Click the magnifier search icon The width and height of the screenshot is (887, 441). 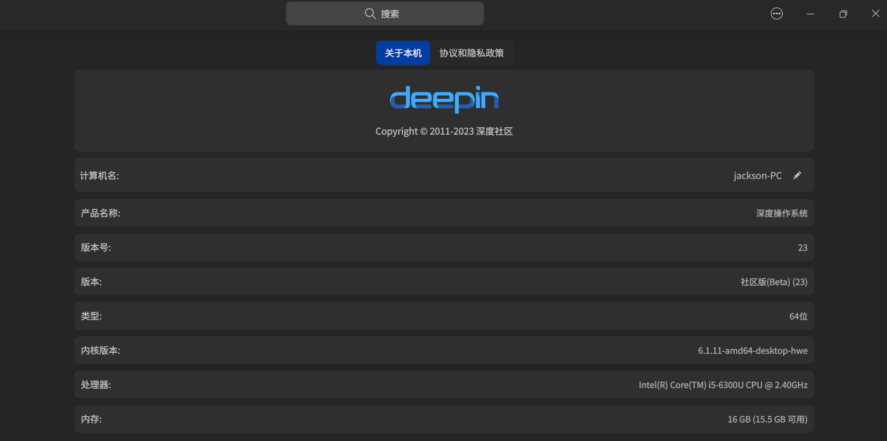tap(370, 14)
